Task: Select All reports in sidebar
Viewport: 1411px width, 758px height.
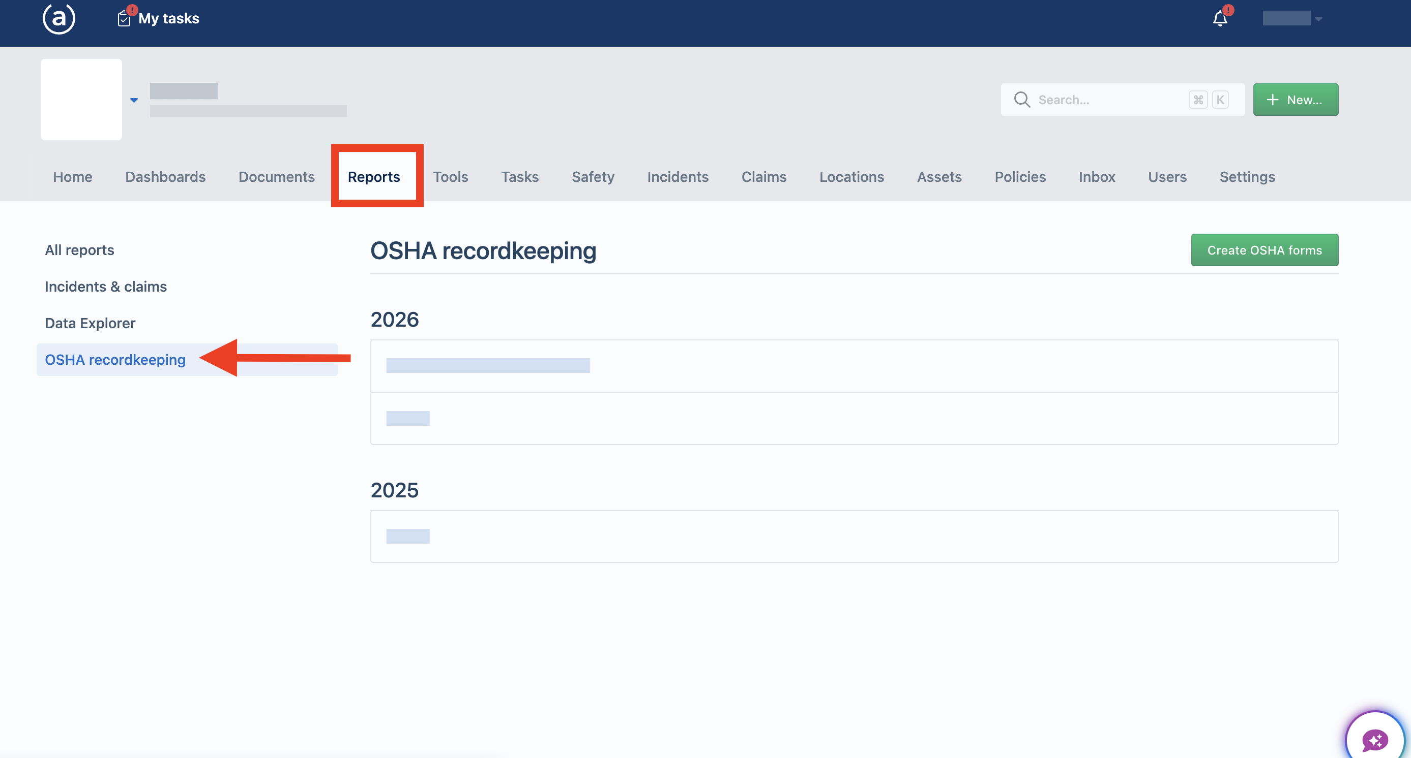Action: (x=79, y=250)
